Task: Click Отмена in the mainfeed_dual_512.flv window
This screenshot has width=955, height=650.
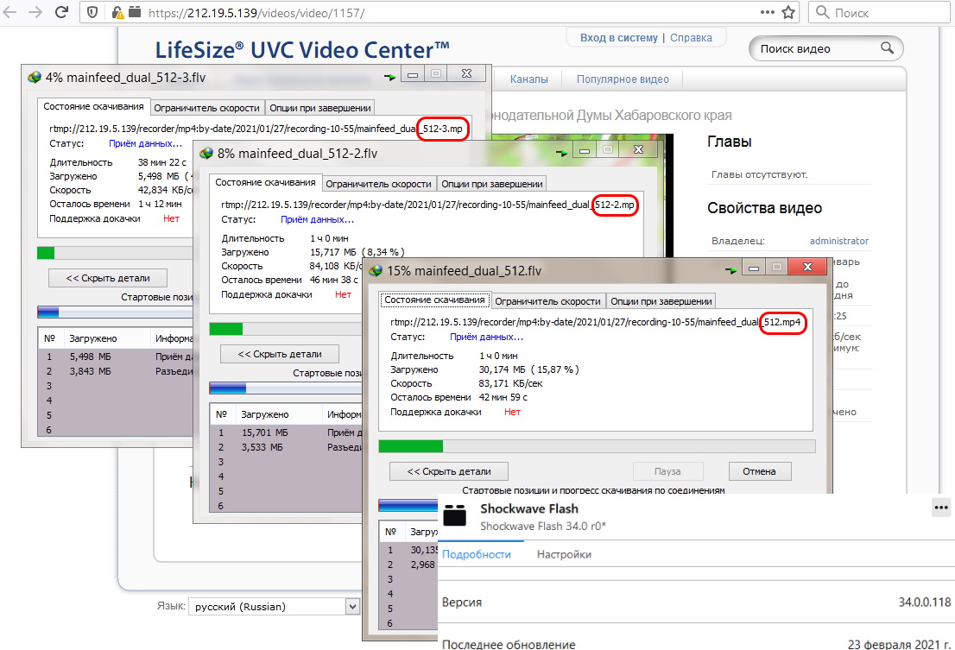Action: pos(760,471)
